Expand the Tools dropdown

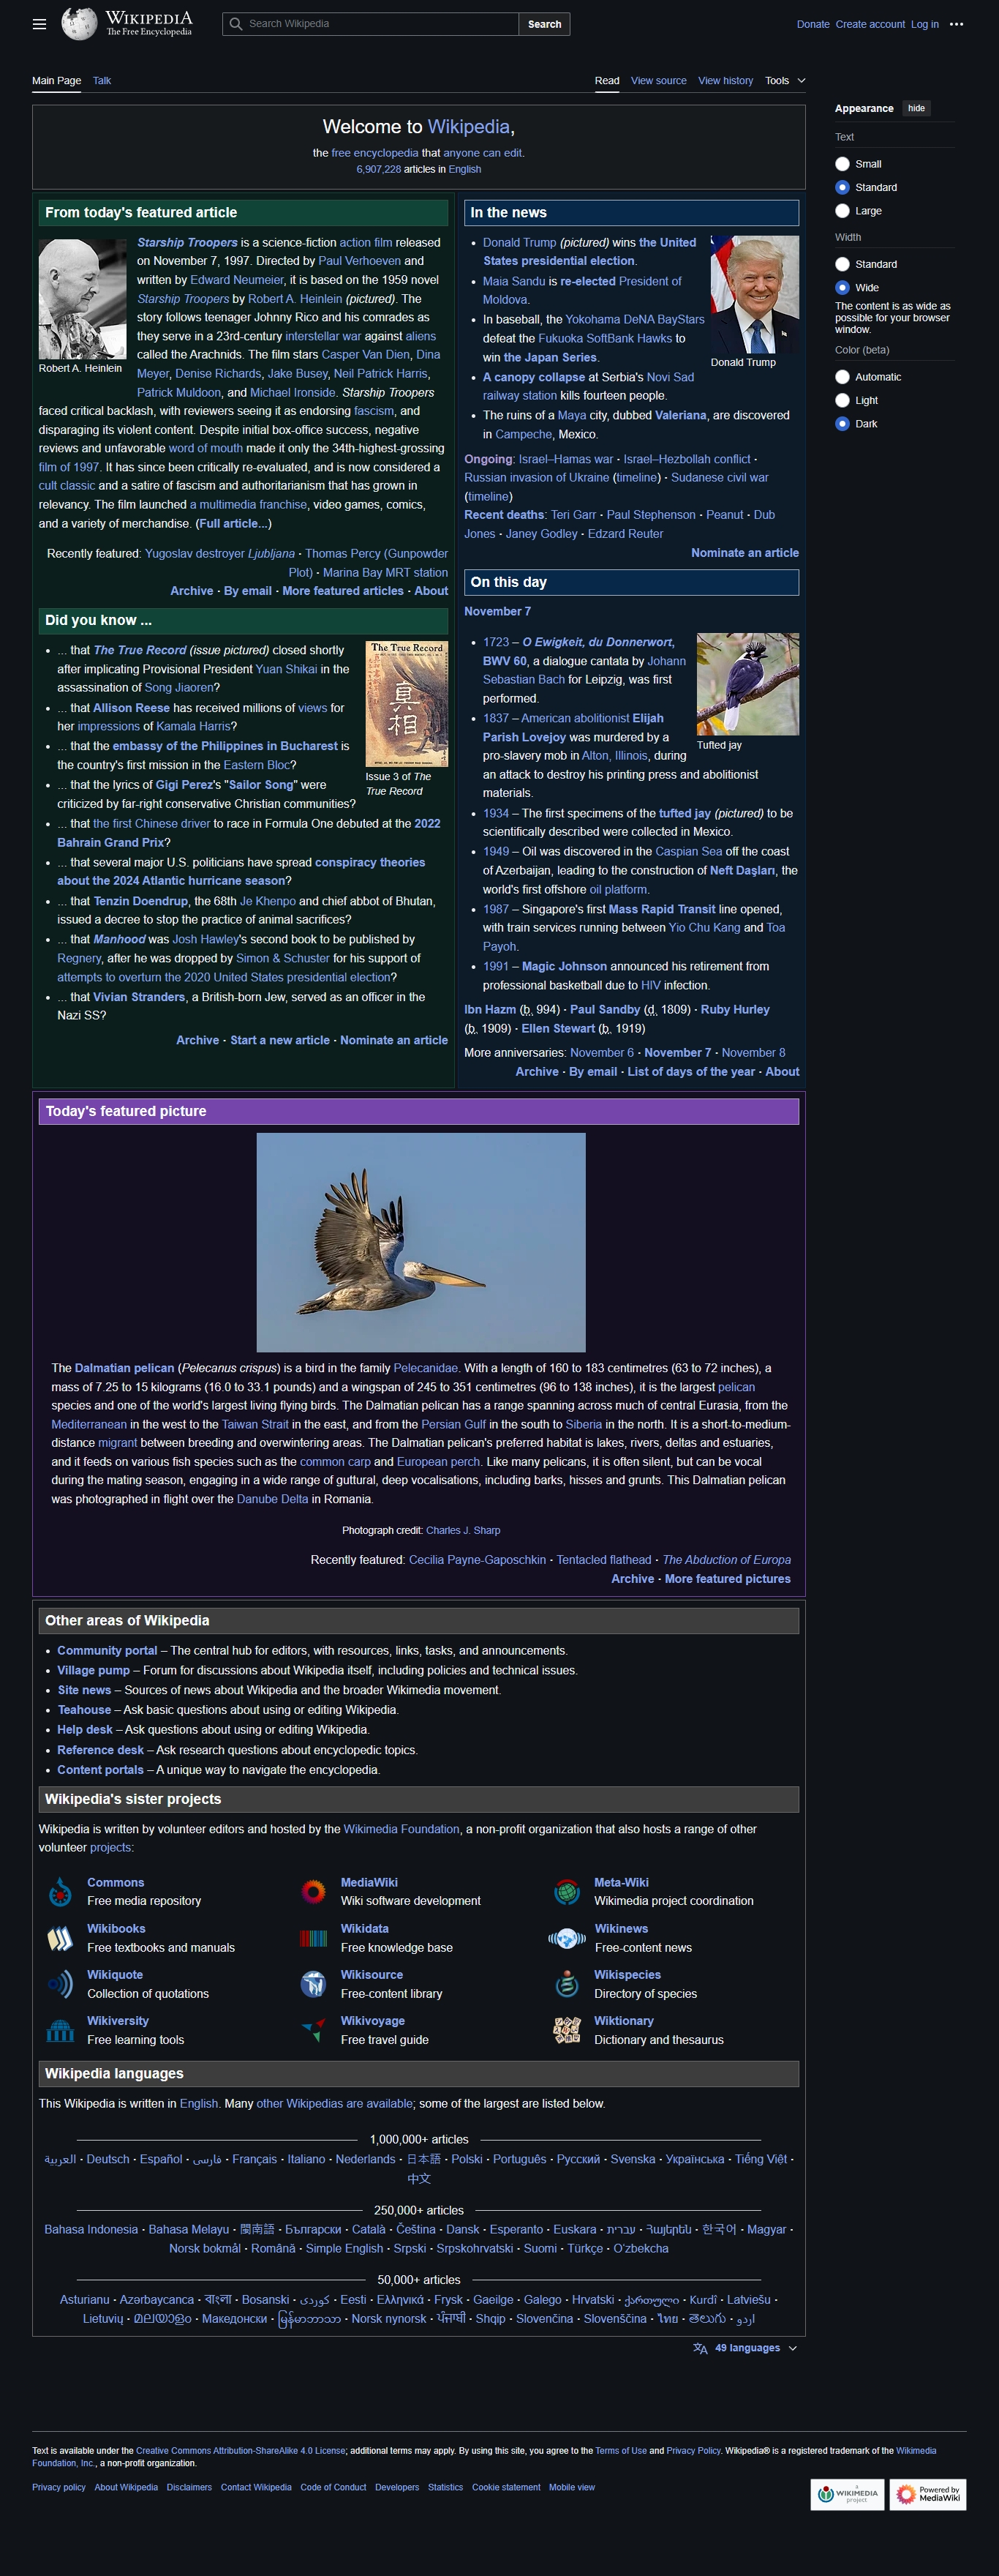[x=785, y=81]
